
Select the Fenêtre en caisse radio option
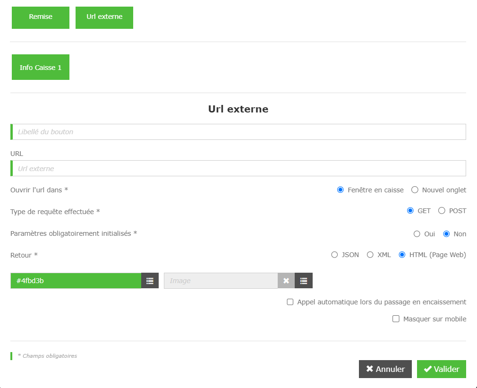point(341,190)
